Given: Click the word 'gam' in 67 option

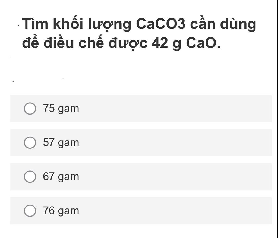Looking at the screenshot, I should pos(68,177).
